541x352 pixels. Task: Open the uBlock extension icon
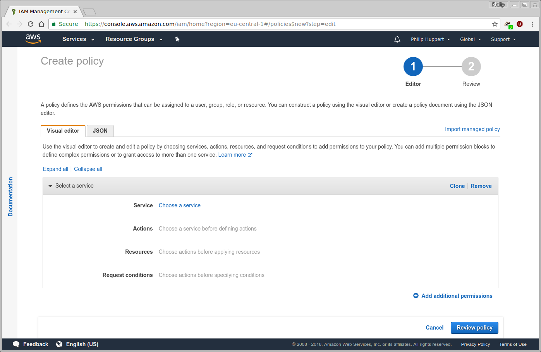520,24
